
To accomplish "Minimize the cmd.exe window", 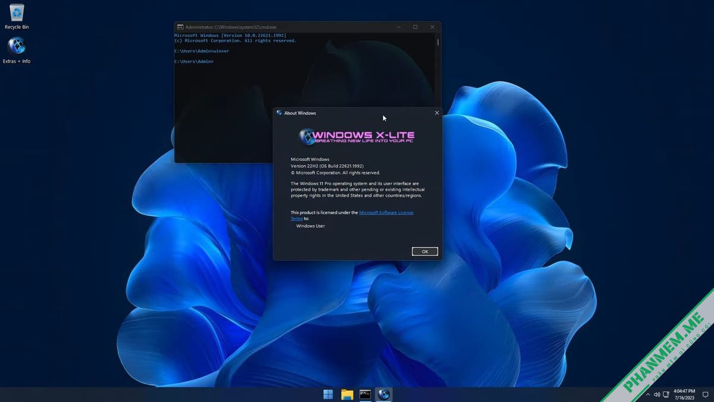I will coord(398,27).
